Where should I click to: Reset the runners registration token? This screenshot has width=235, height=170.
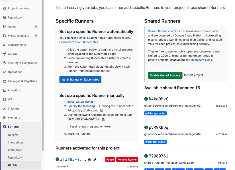click(91, 127)
